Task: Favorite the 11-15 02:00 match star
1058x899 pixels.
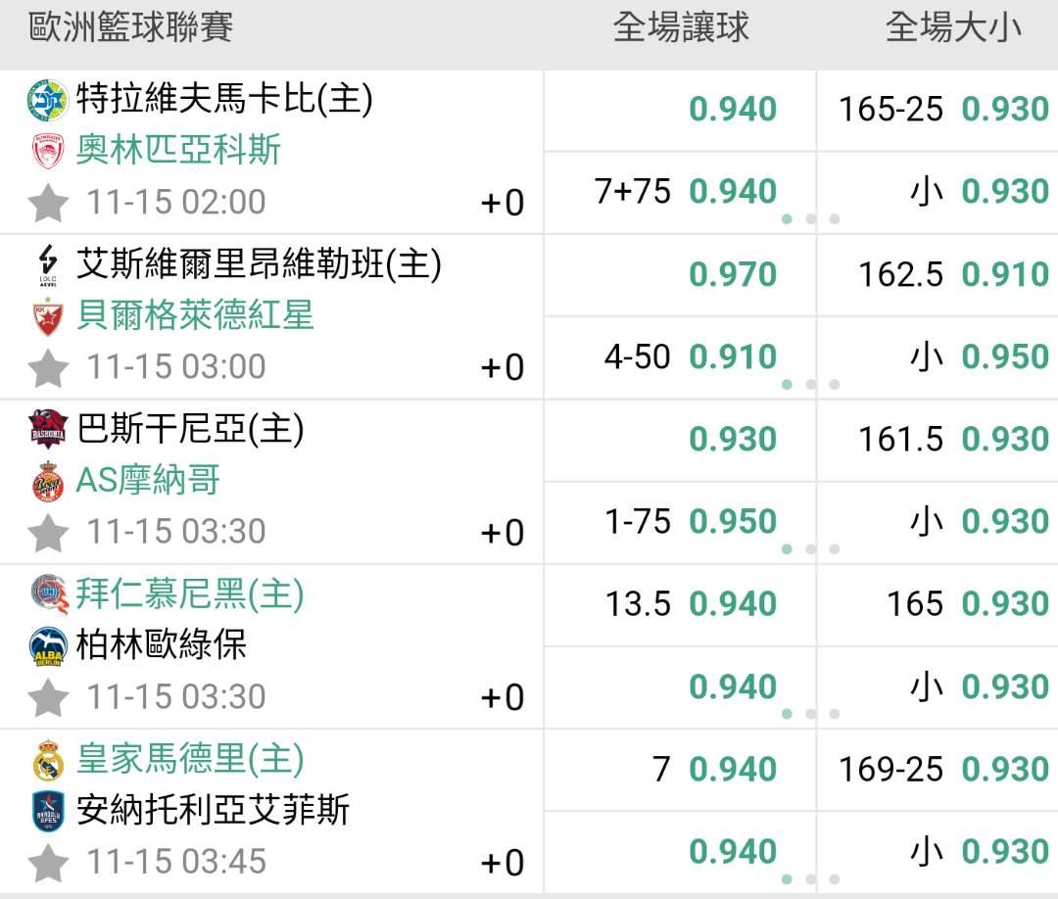Action: 48,203
